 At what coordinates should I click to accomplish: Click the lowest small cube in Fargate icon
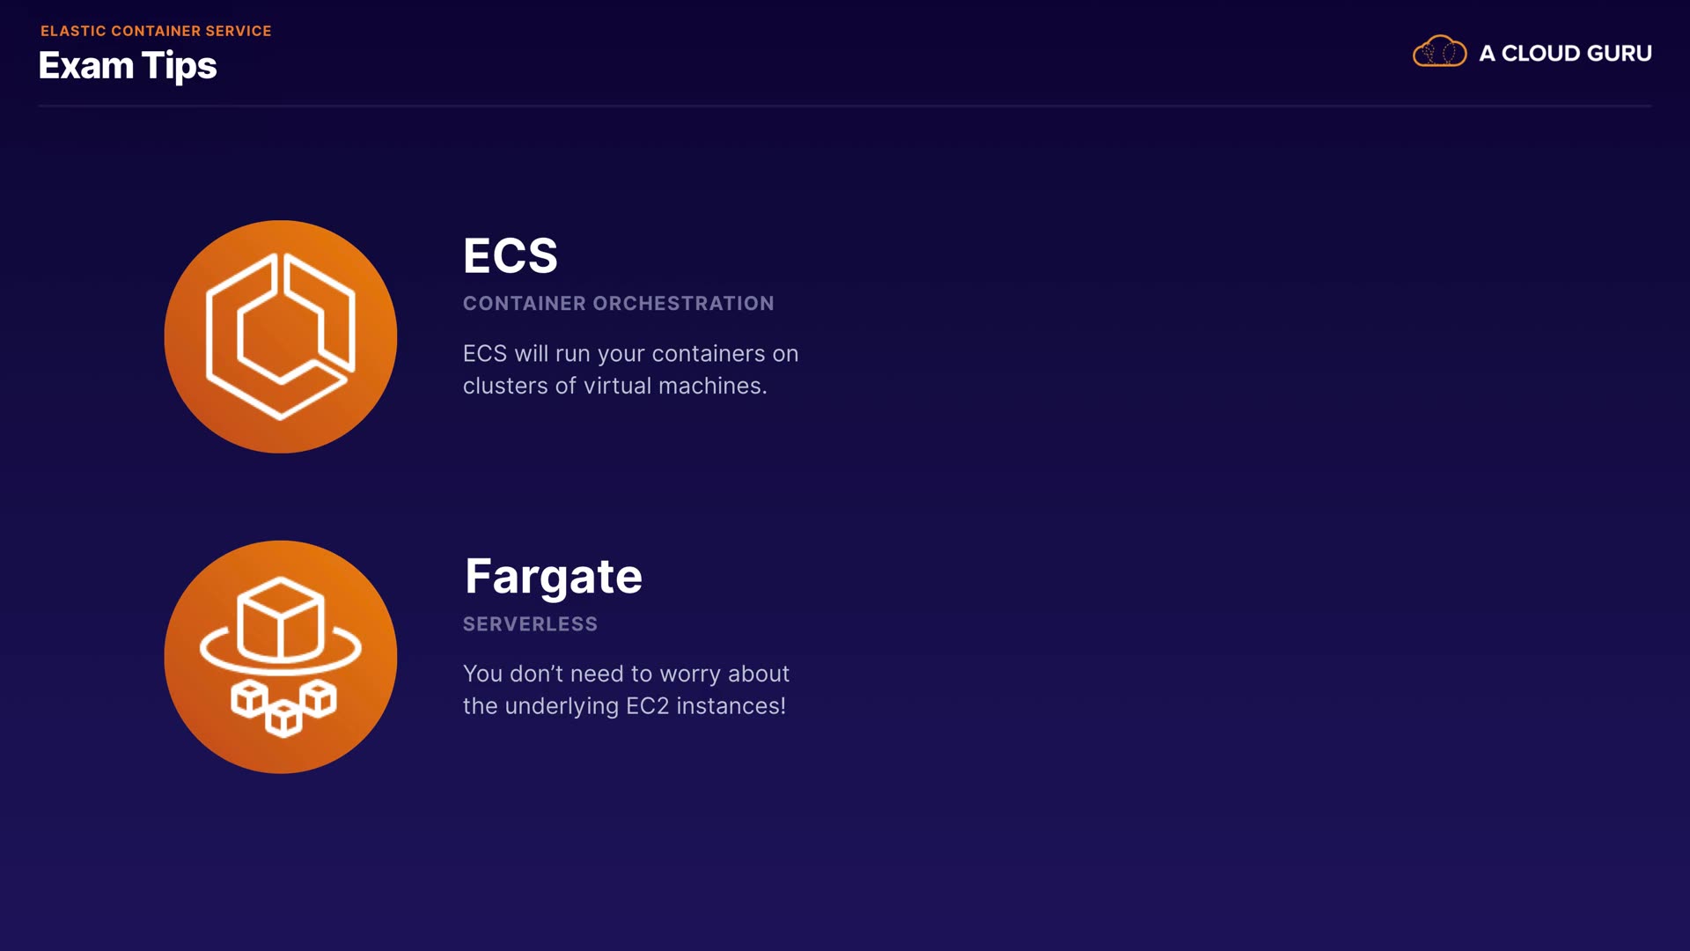(283, 719)
